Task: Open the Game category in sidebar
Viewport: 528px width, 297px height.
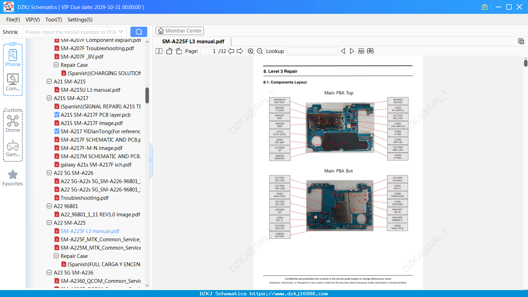Action: pyautogui.click(x=13, y=148)
